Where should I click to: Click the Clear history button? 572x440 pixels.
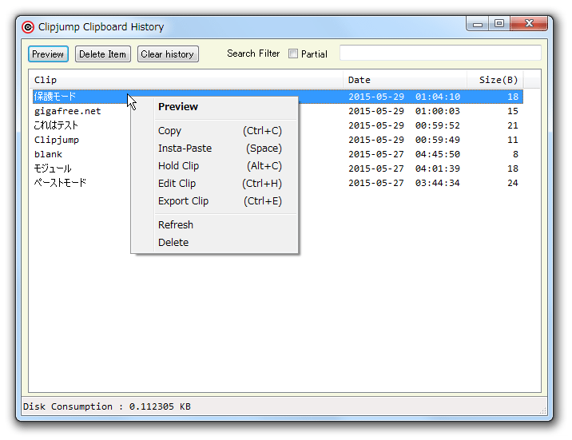168,54
